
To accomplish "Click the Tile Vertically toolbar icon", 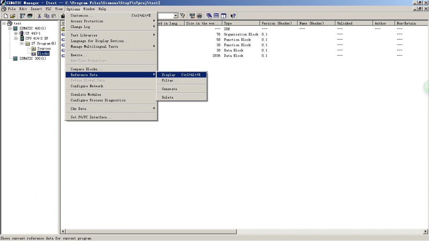I will pos(224,16).
